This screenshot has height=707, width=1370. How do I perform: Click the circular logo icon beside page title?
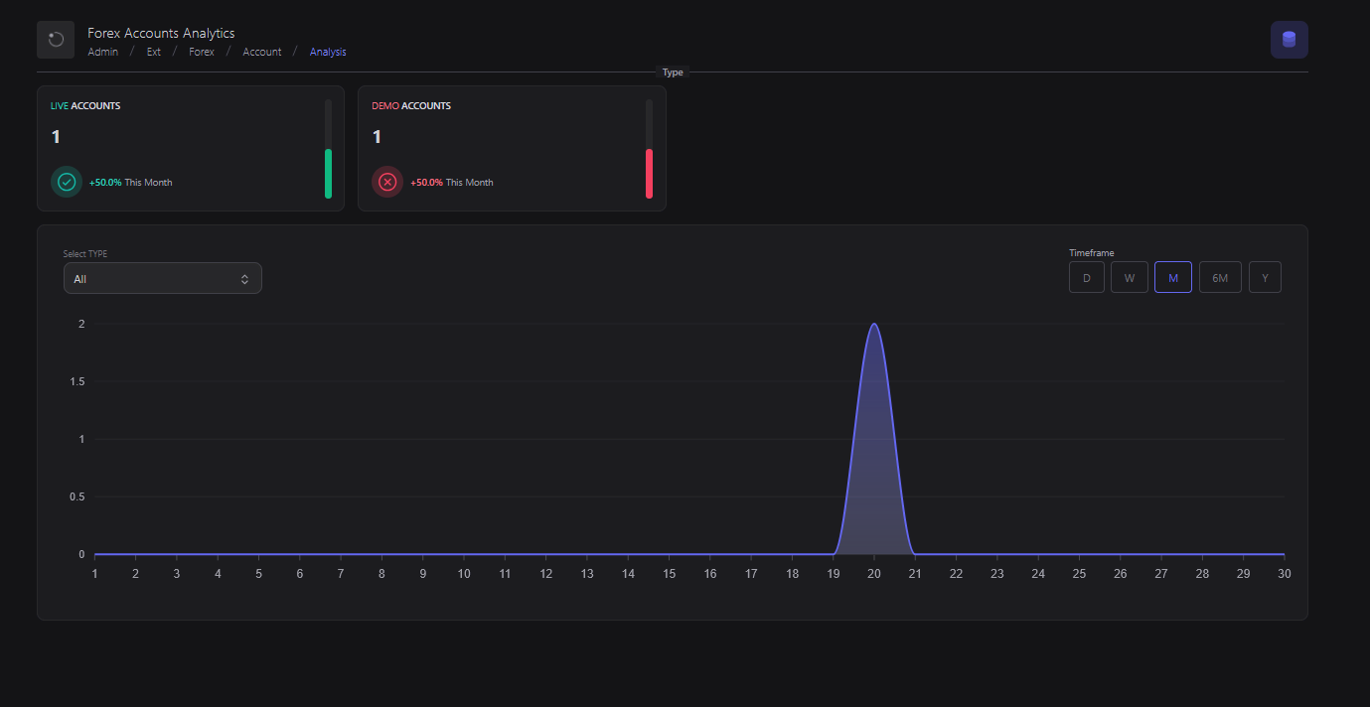pyautogui.click(x=56, y=40)
